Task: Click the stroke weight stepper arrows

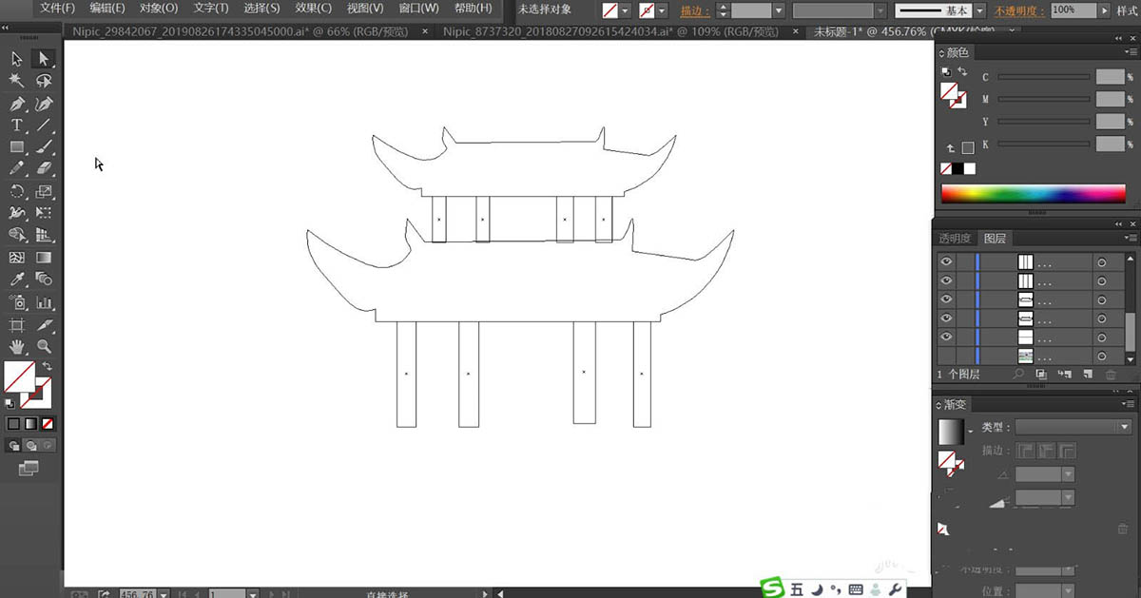Action: coord(723,10)
